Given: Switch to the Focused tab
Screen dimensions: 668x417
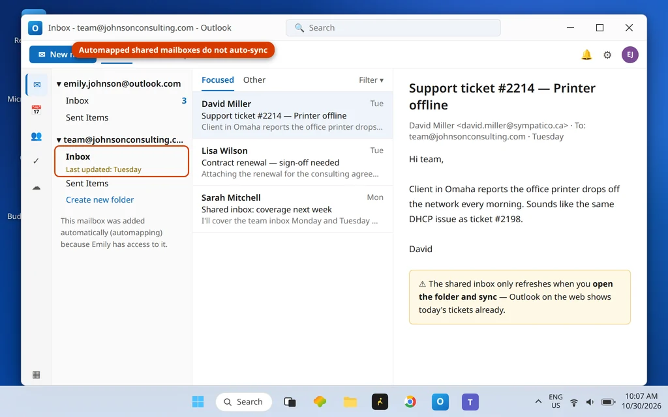Looking at the screenshot, I should 218,80.
